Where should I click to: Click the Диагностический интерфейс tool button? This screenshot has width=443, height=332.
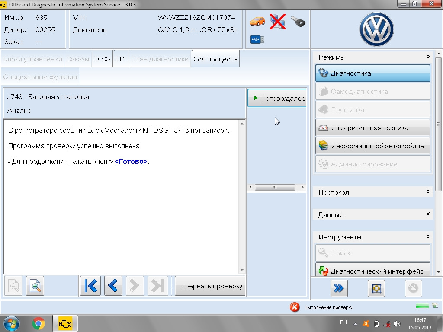pos(372,270)
